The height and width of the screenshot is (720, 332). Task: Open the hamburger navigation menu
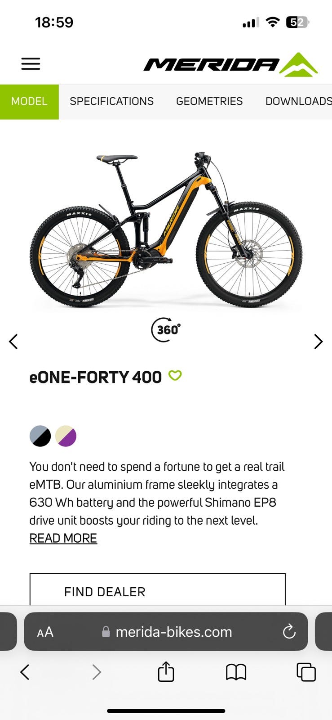(31, 64)
